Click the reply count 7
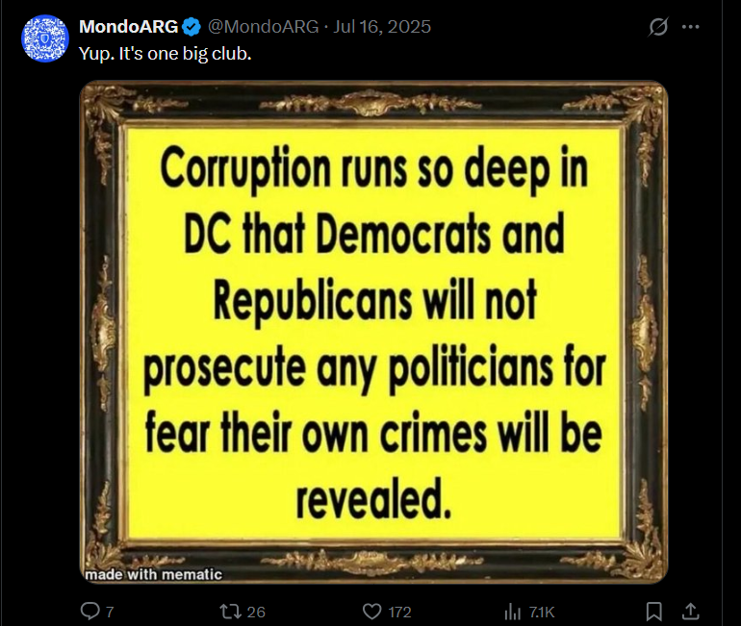Screen dimensions: 741x626 pos(110,612)
